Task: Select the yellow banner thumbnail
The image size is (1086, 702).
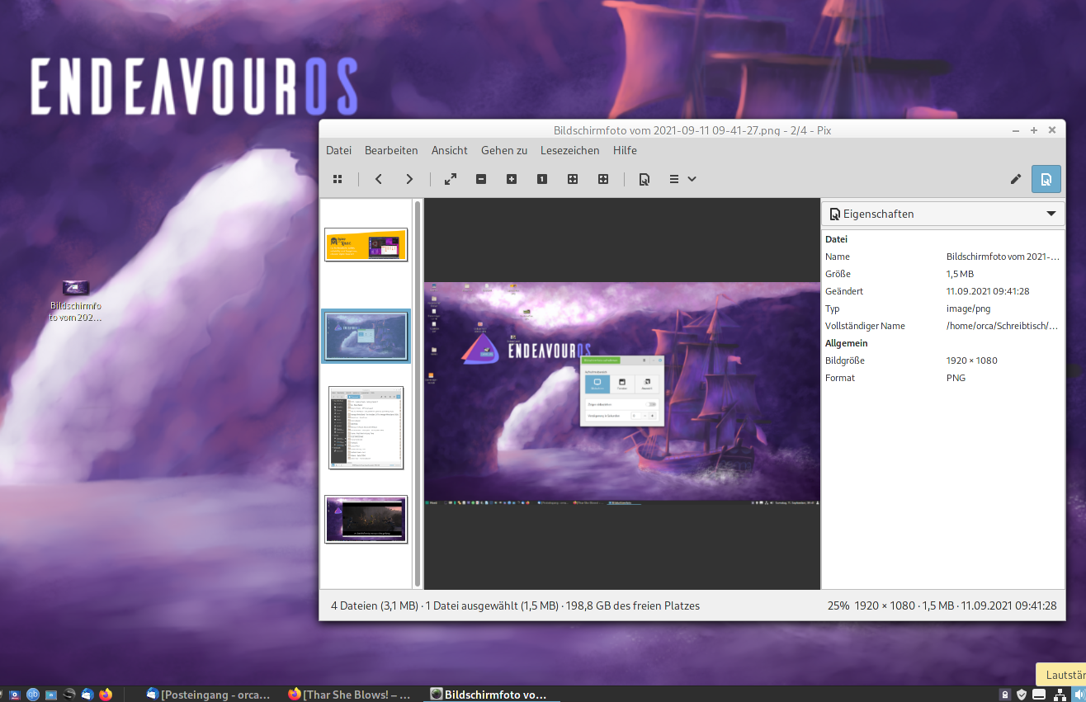Action: pyautogui.click(x=366, y=245)
